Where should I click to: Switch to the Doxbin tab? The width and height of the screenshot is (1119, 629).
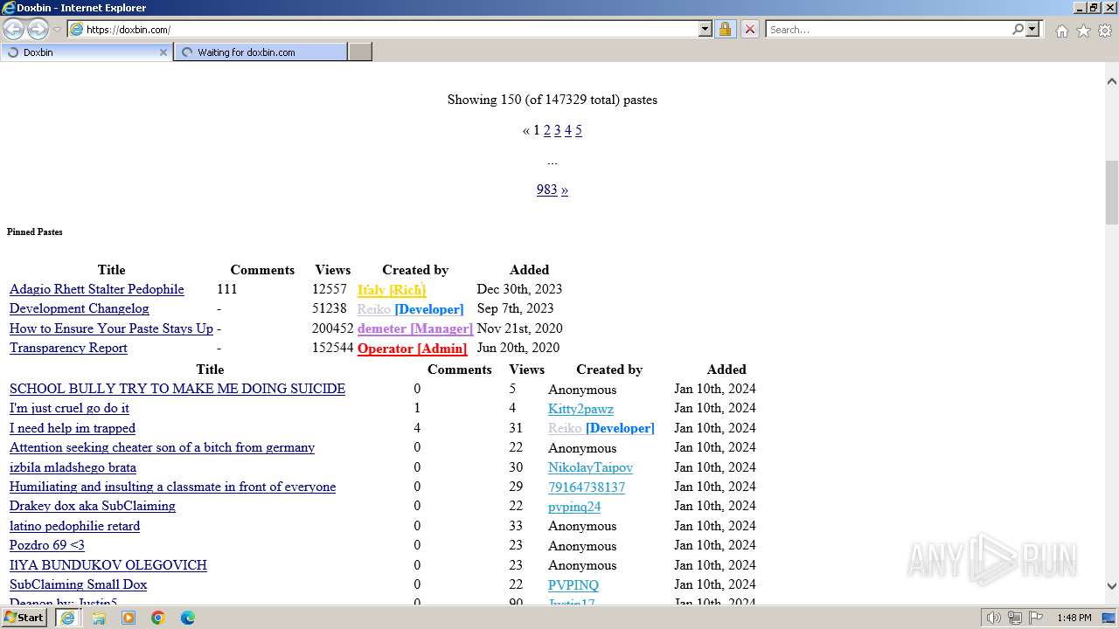86,52
